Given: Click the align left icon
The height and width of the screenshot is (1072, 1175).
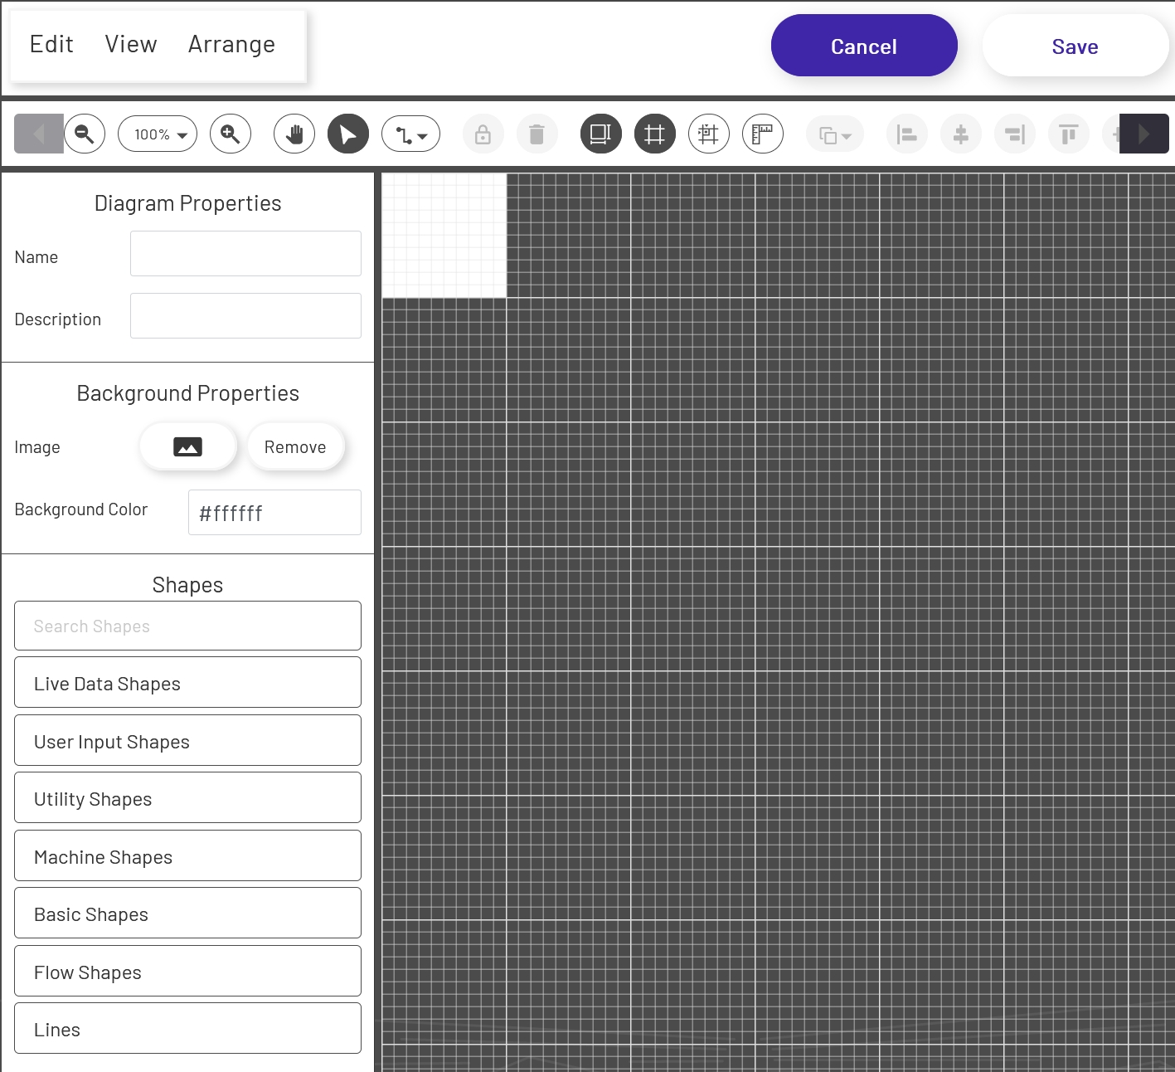Looking at the screenshot, I should tap(907, 134).
